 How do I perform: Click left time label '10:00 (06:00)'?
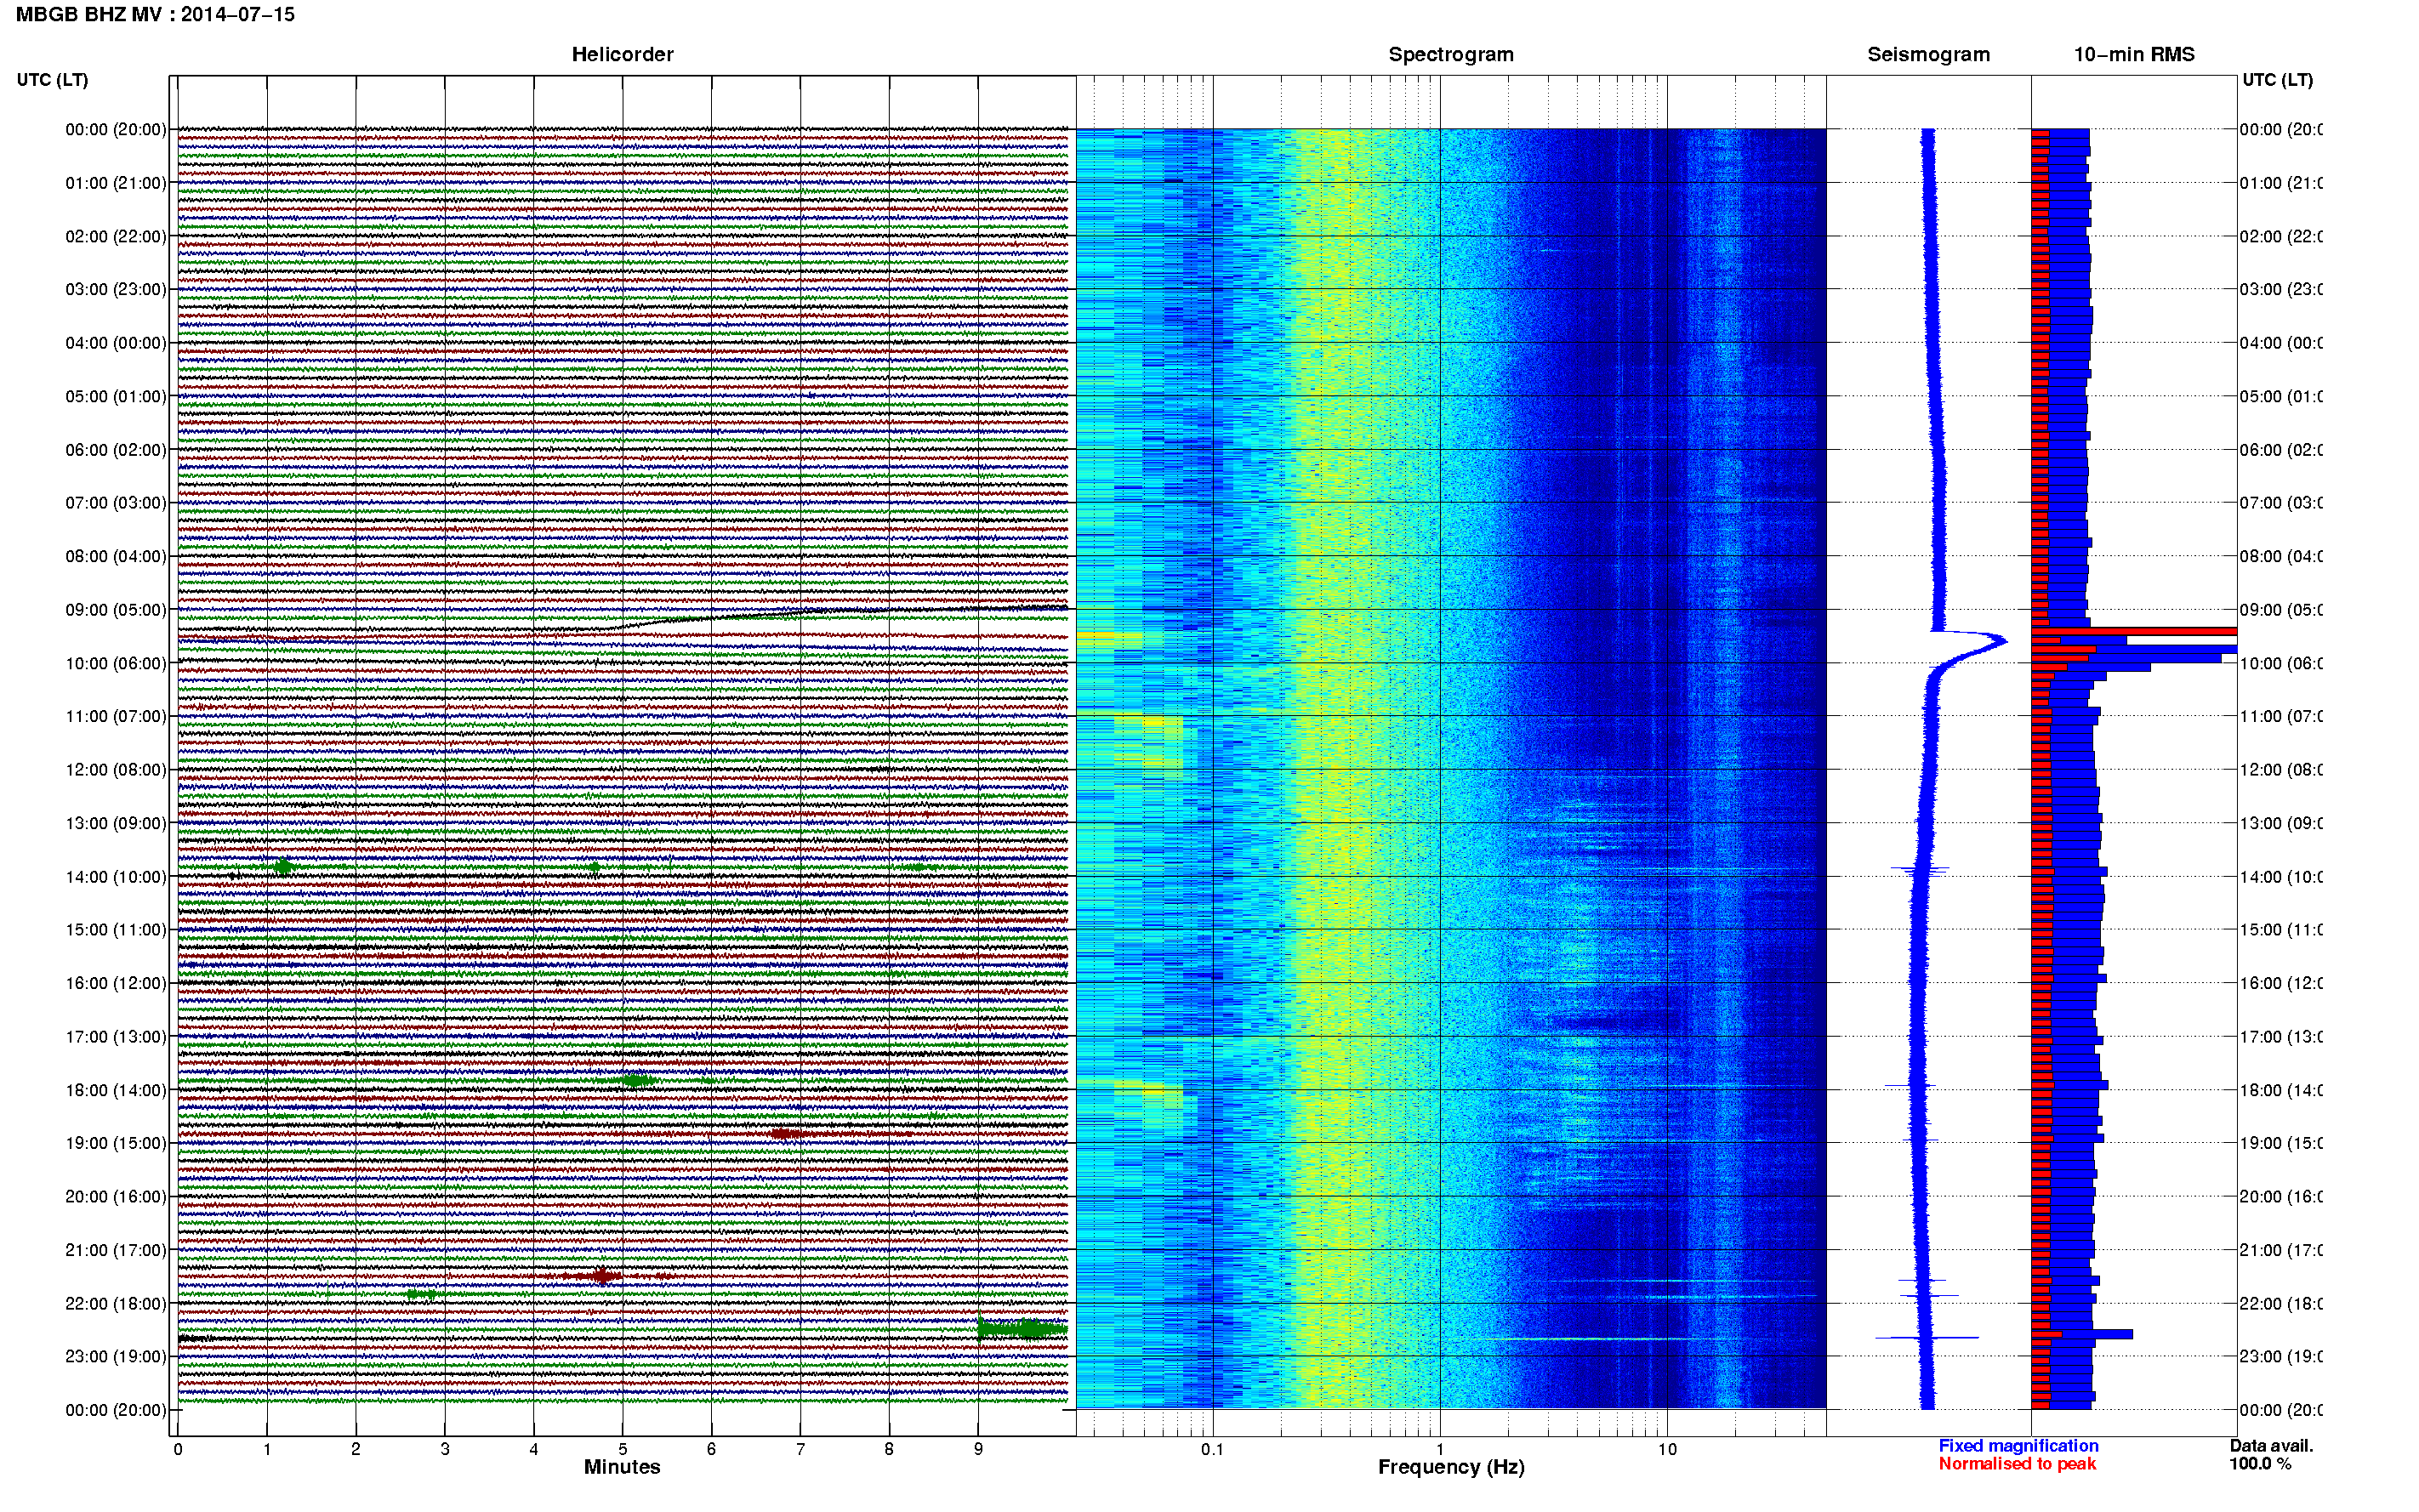116,663
